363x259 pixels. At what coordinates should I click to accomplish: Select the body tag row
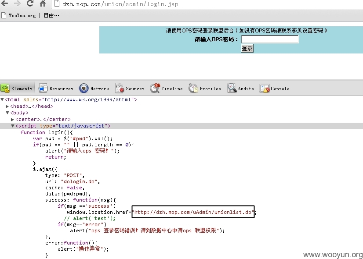tap(19, 113)
